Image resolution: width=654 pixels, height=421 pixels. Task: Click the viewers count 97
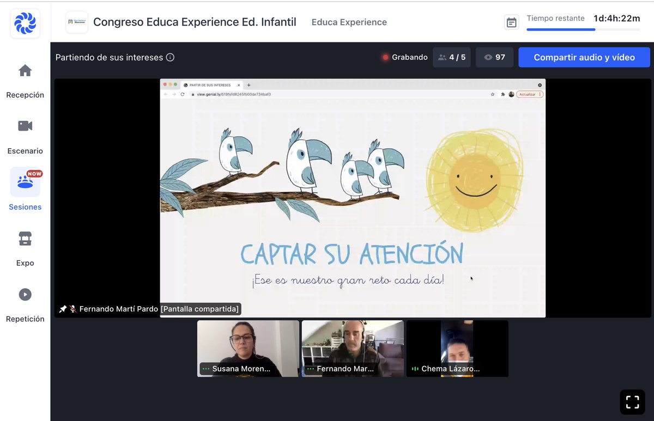[494, 57]
